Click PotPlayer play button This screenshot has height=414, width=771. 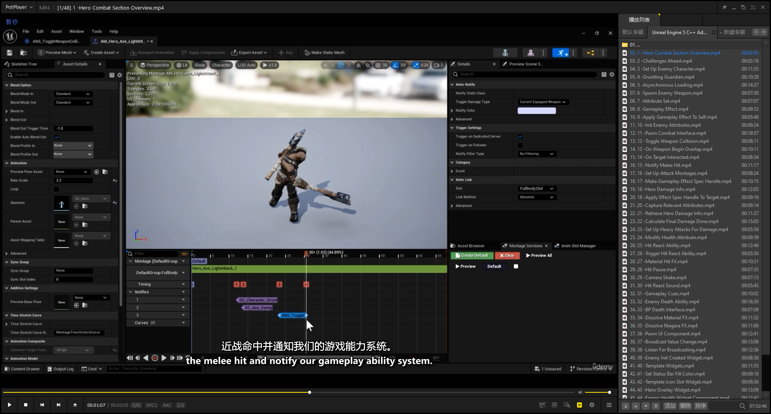pos(9,405)
